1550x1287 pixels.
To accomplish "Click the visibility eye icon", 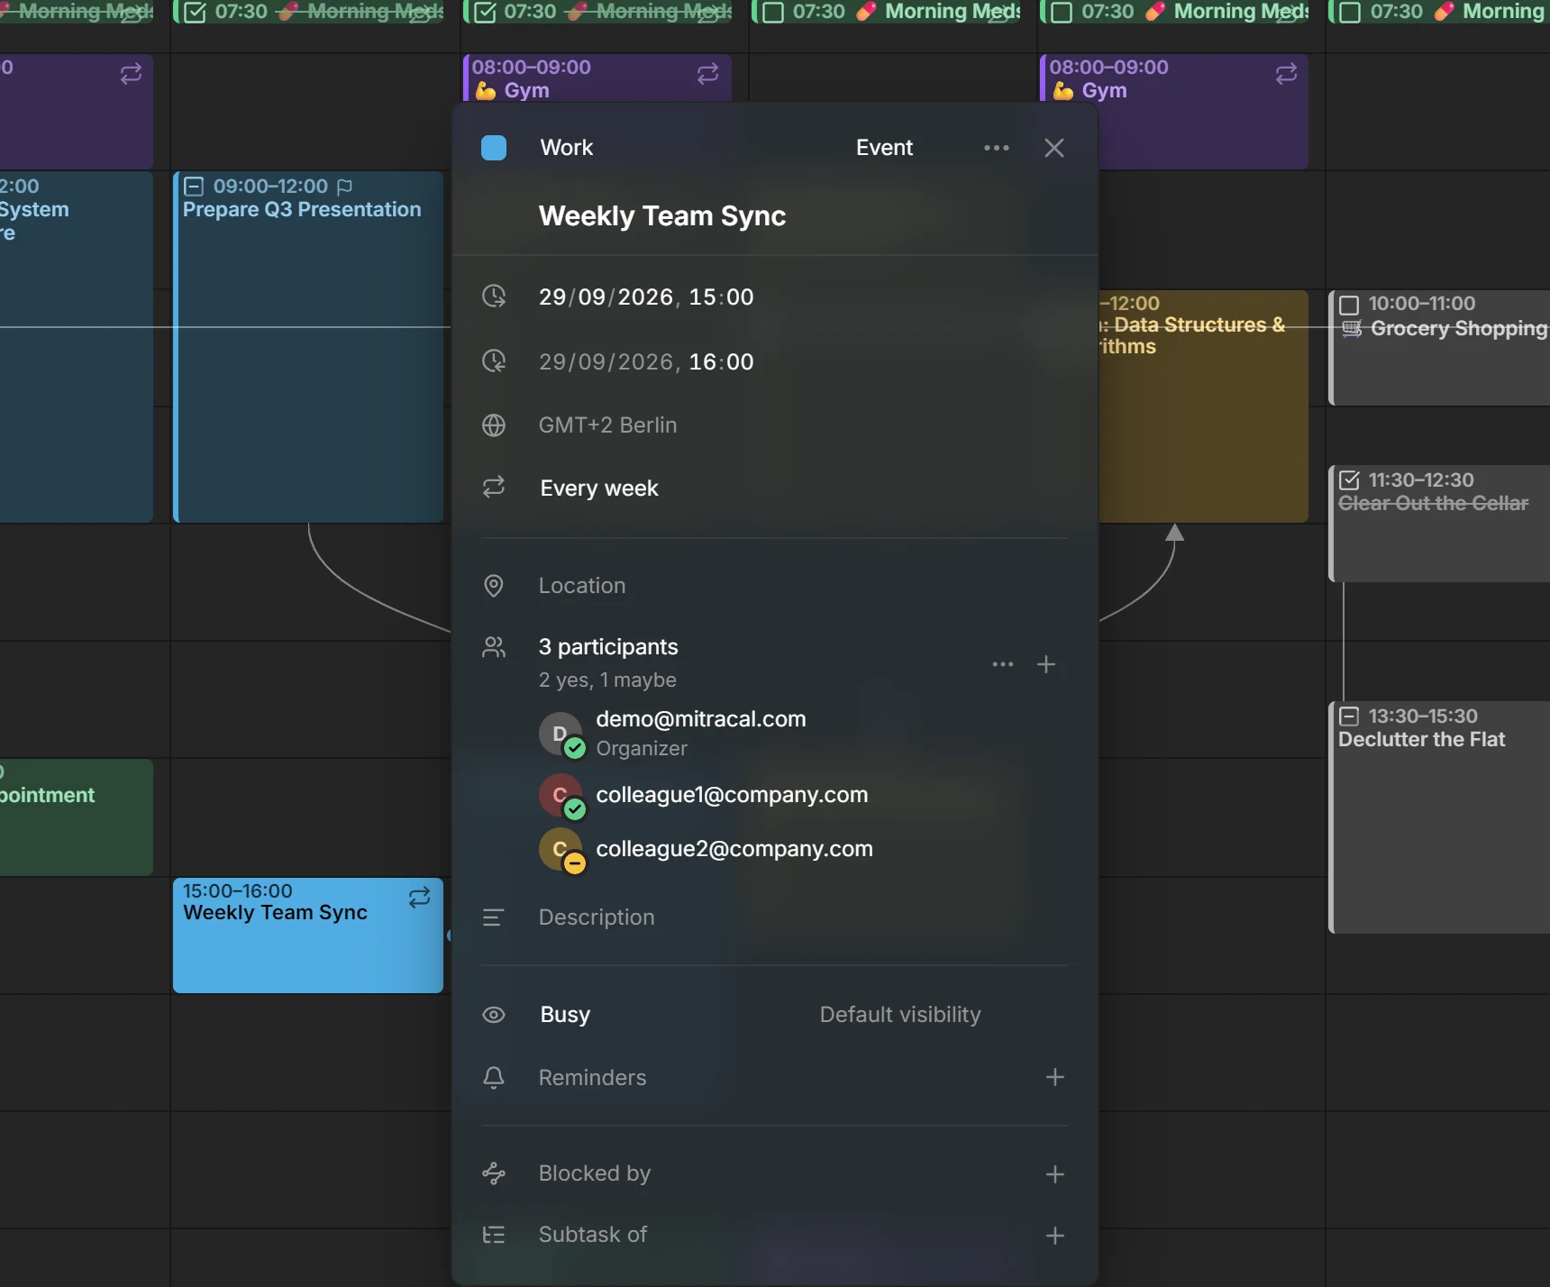I will [x=494, y=1015].
